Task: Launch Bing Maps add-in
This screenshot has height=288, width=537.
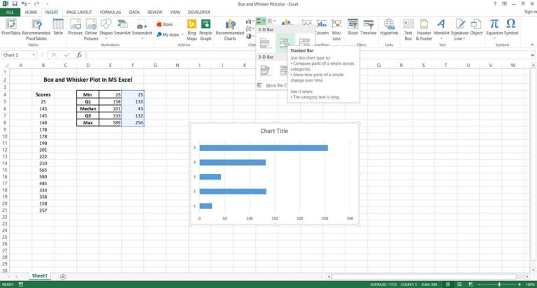Action: 192,29
